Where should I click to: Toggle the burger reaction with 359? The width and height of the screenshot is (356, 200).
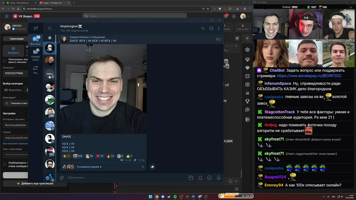click(78, 156)
